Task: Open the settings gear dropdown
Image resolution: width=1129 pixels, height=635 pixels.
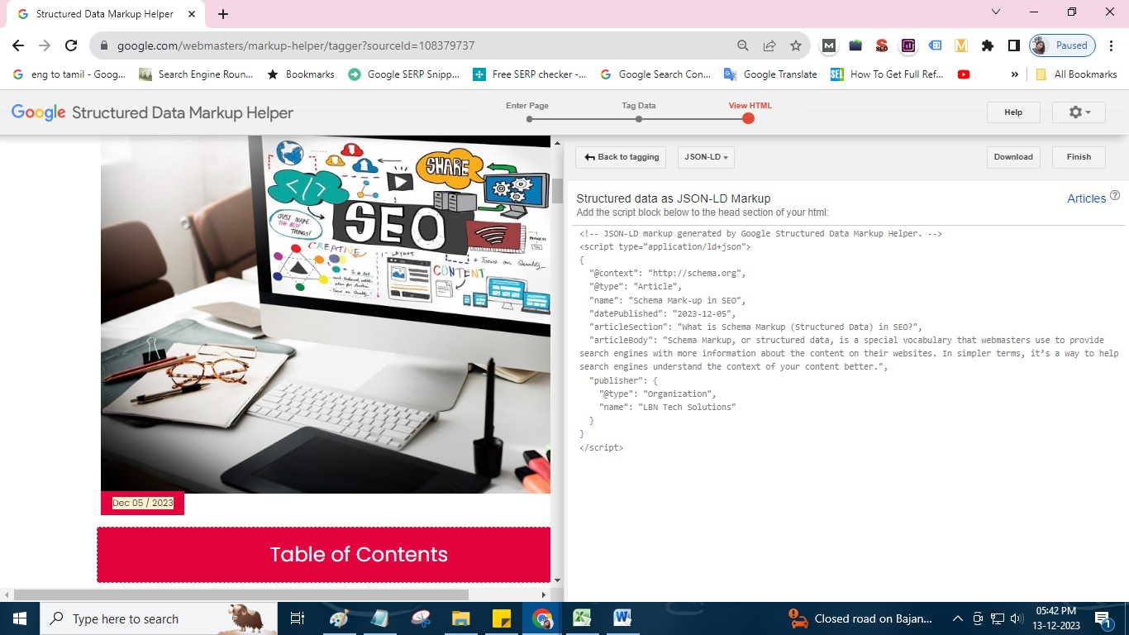Action: pos(1079,112)
